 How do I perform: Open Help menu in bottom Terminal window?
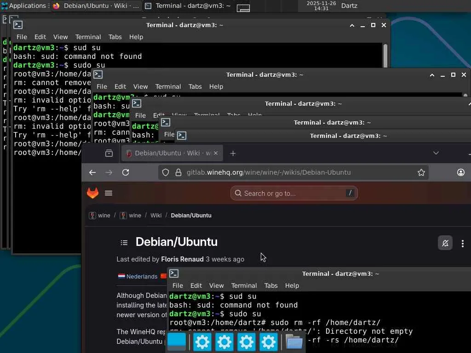point(292,285)
